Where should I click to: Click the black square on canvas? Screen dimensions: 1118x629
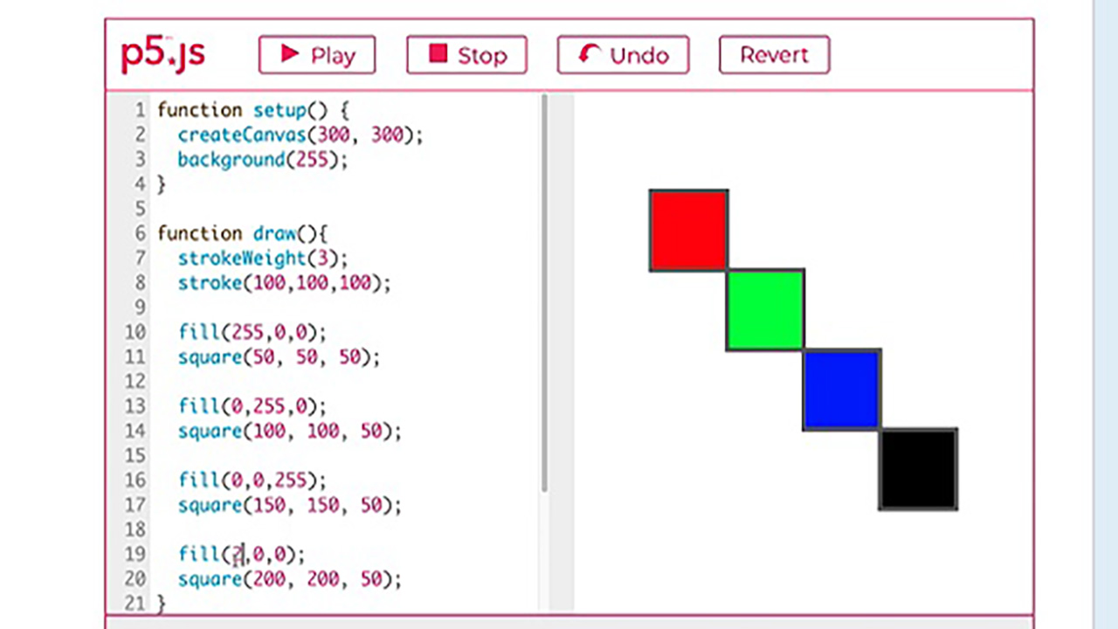[x=918, y=469]
